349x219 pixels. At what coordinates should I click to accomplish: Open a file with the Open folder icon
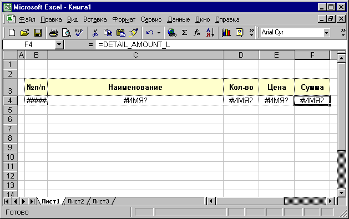[x=25, y=33]
